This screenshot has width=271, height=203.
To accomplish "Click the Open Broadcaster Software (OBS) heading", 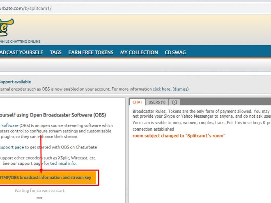I will (53, 115).
